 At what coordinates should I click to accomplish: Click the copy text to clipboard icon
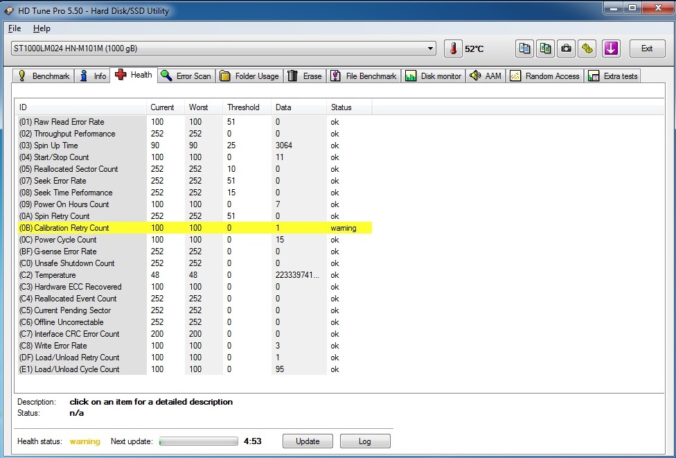point(524,49)
